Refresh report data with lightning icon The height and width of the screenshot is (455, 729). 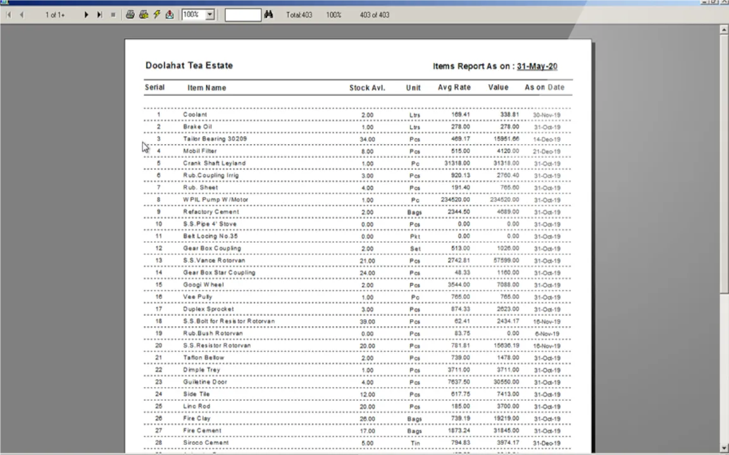click(157, 15)
